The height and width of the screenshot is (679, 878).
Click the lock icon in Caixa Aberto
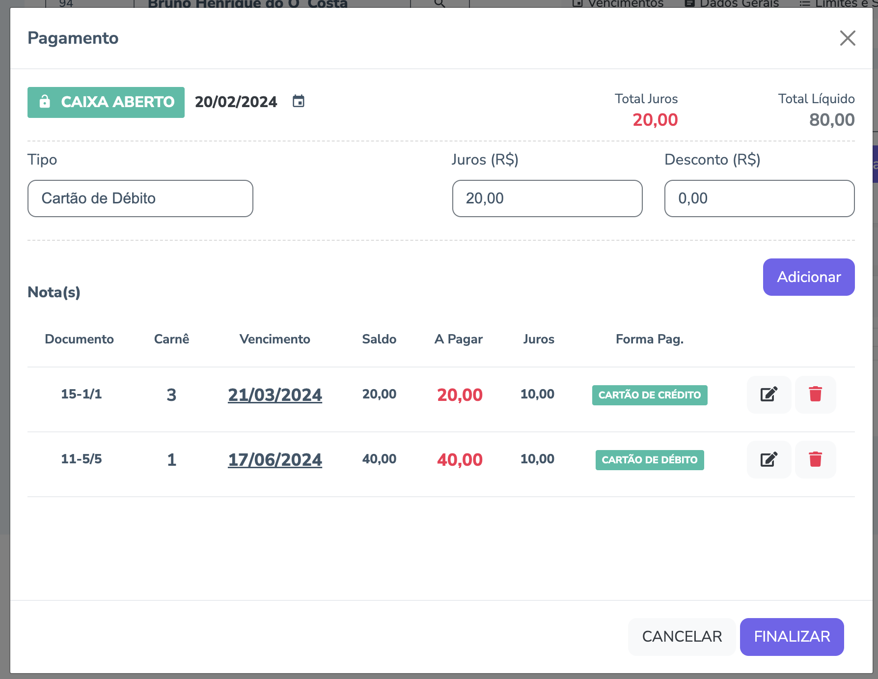tap(45, 102)
